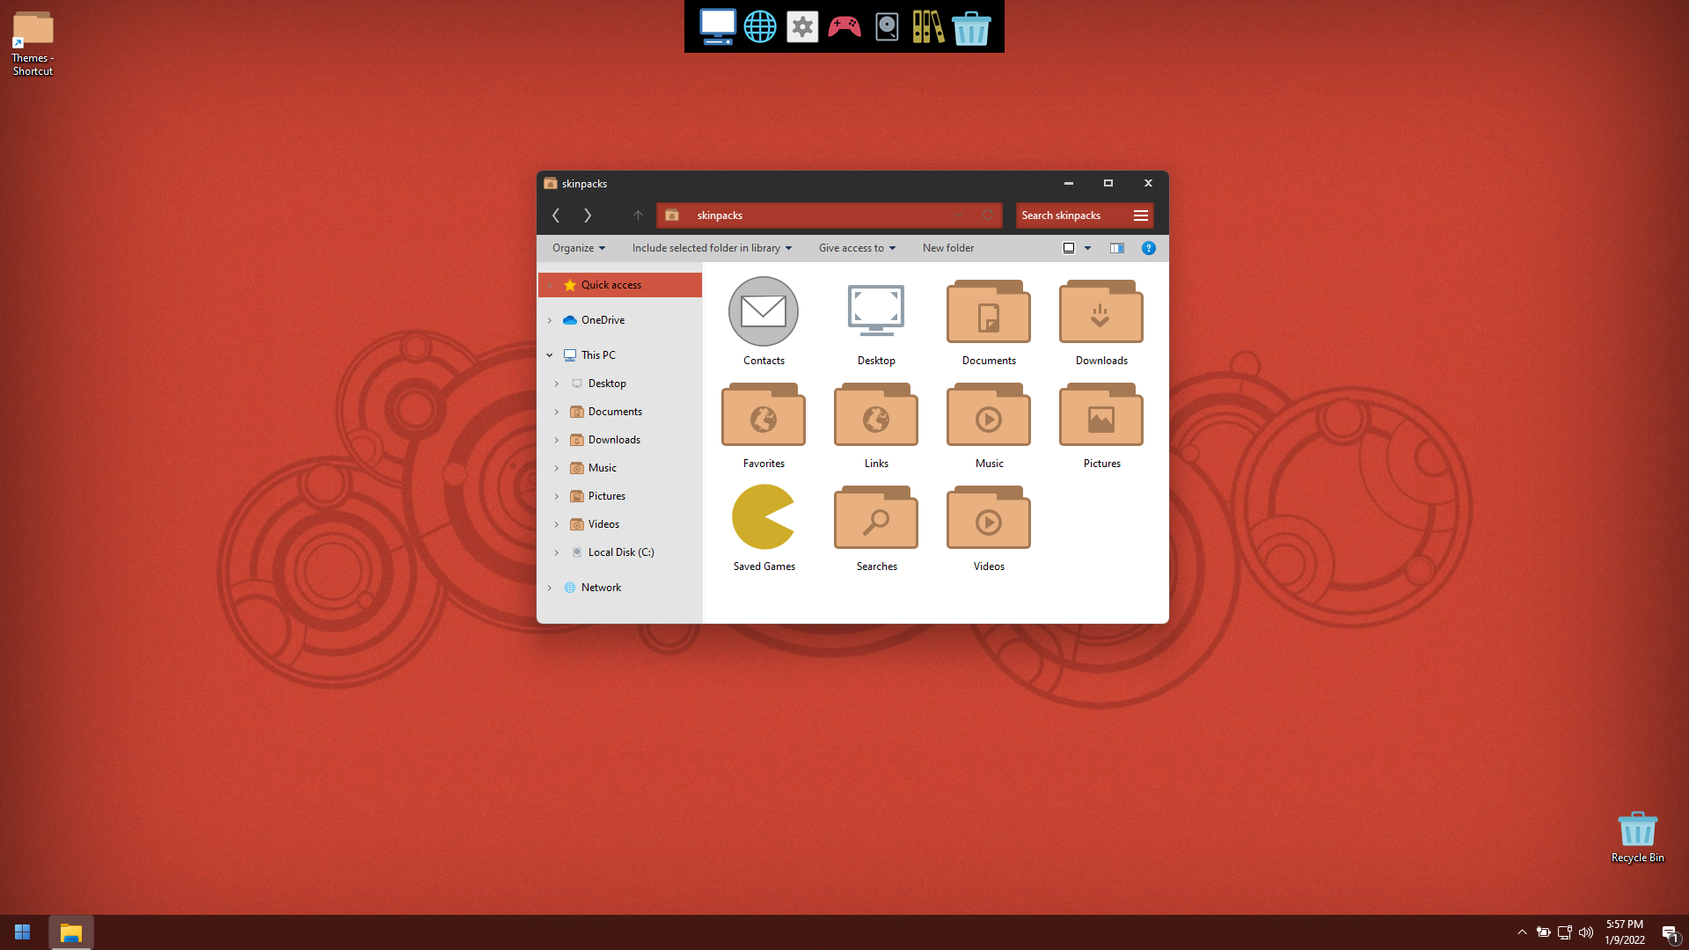Image resolution: width=1689 pixels, height=950 pixels.
Task: Open the binders library icon in dock
Action: [928, 26]
